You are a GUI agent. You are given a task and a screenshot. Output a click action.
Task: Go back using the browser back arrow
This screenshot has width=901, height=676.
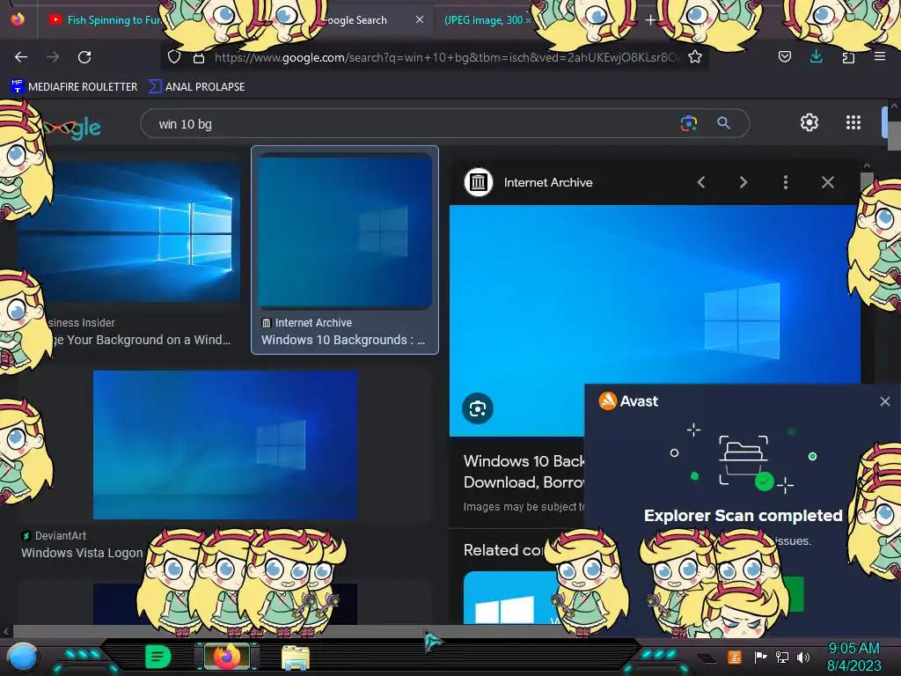21,57
